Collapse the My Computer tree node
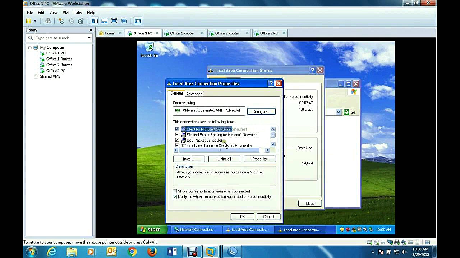460x258 pixels. click(x=30, y=48)
